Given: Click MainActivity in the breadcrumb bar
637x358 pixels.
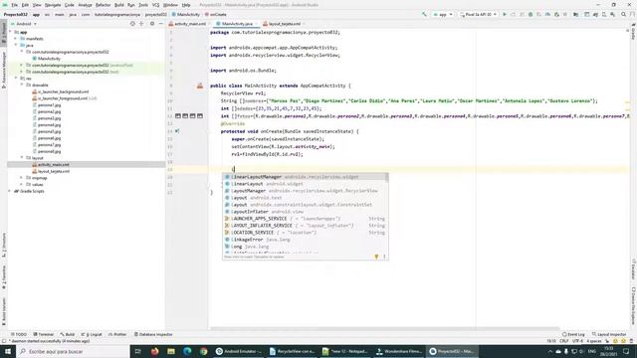Looking at the screenshot, I should tap(187, 14).
